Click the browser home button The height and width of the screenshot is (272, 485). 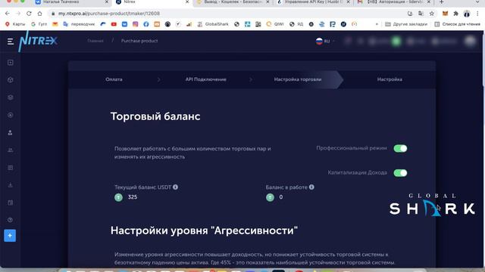pyautogui.click(x=39, y=14)
